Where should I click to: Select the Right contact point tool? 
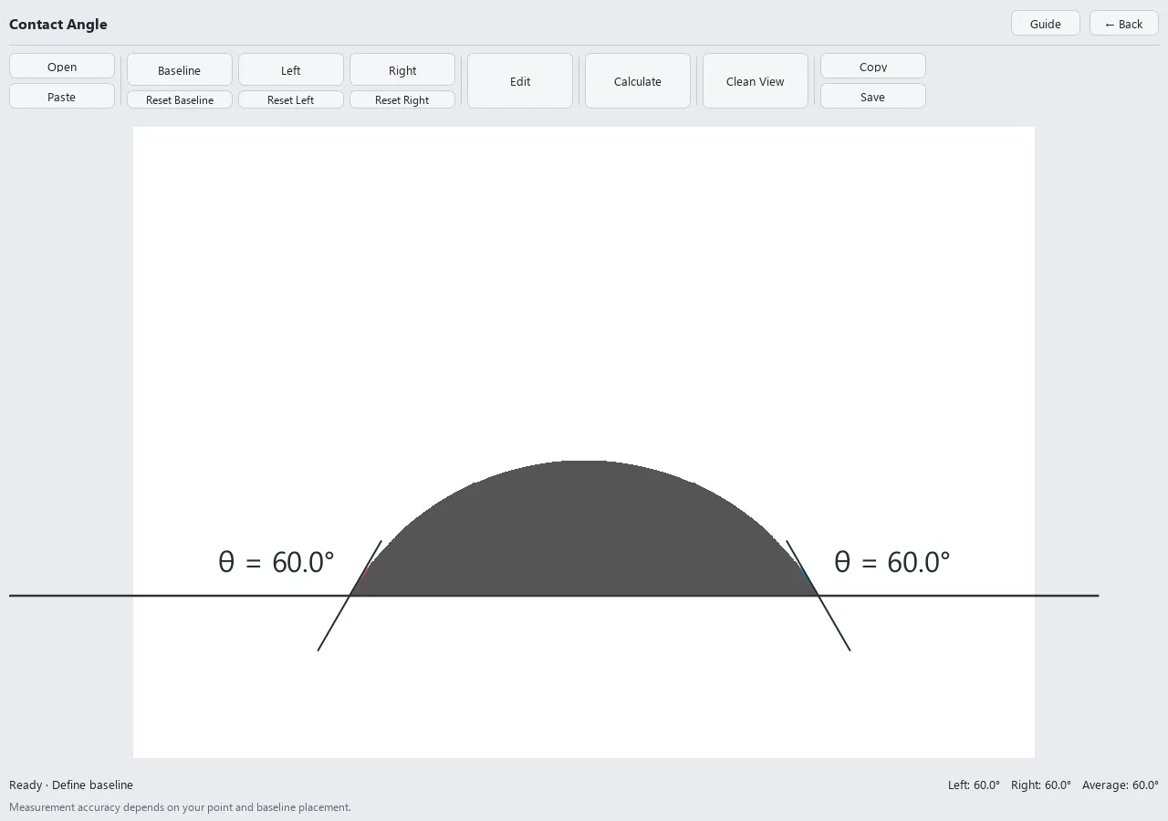[x=402, y=70]
